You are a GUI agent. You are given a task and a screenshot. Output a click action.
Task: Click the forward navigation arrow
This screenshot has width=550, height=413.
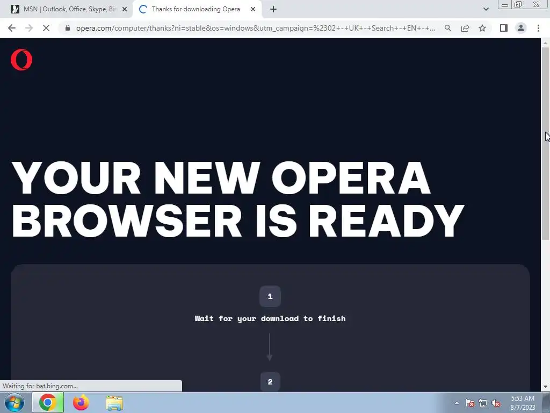pos(29,28)
